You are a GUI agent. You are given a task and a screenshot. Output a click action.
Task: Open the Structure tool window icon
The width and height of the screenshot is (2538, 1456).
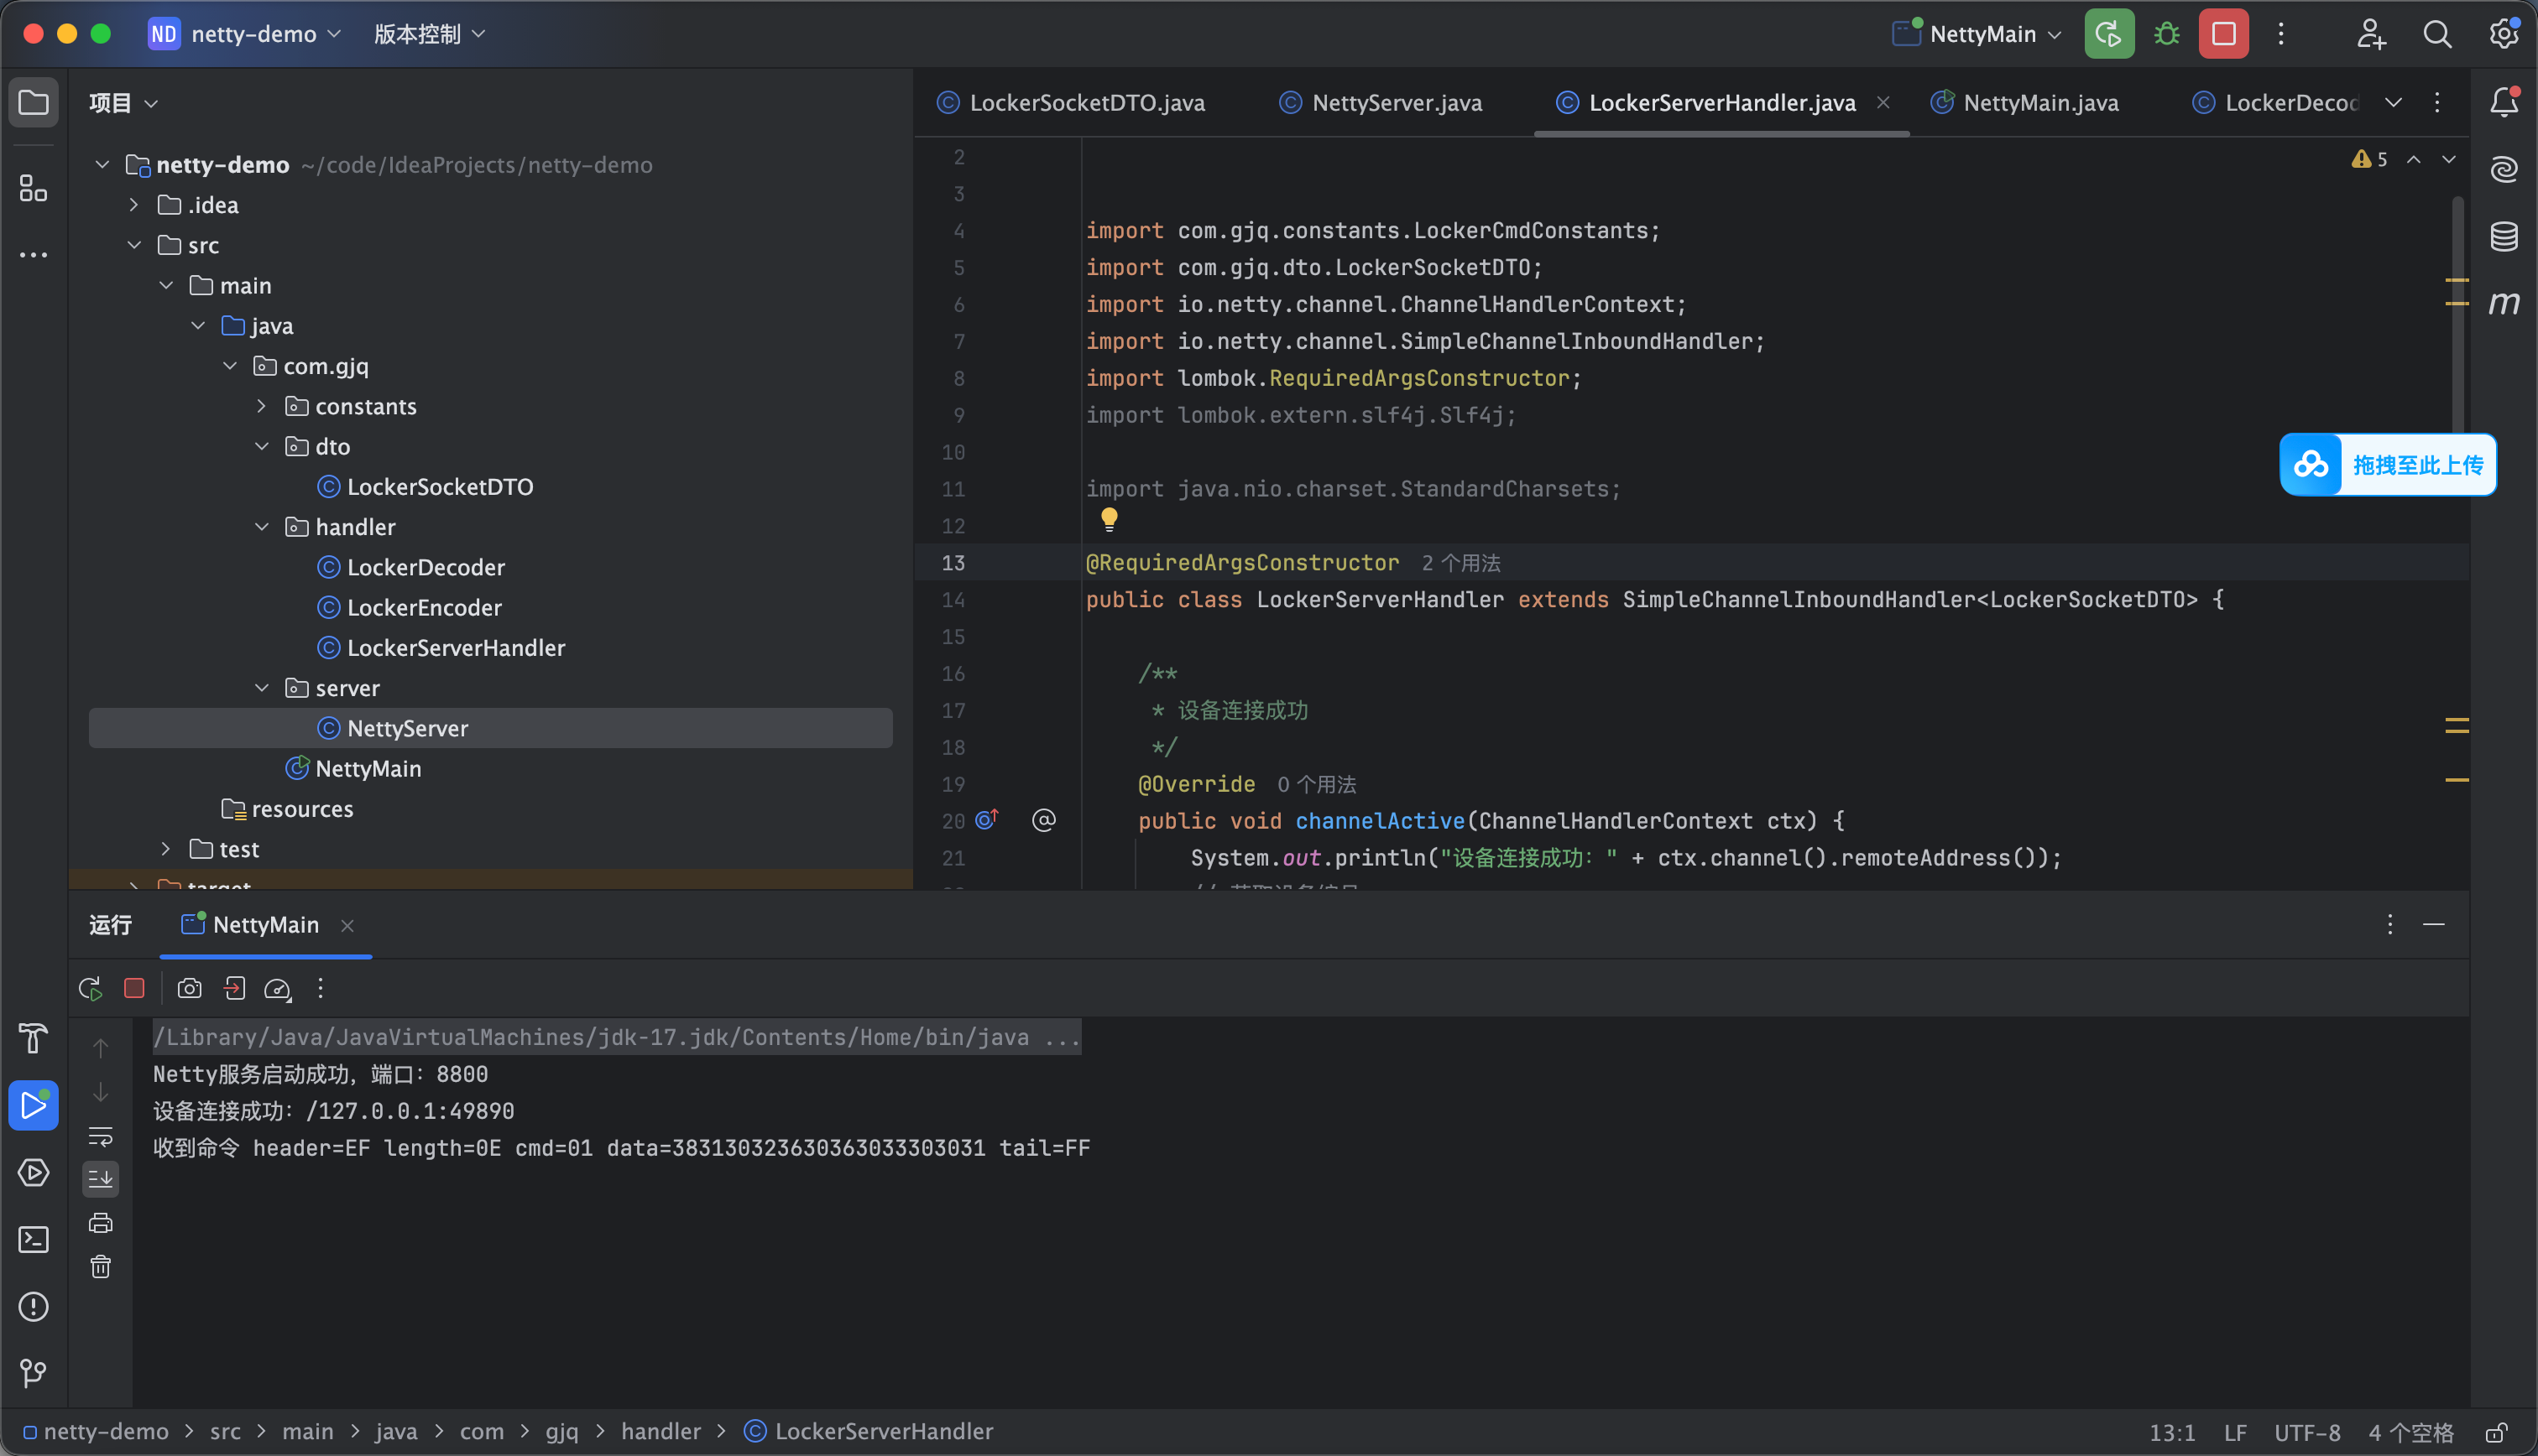point(34,188)
